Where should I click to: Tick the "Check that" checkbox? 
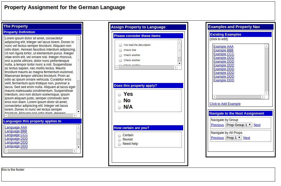[x=121, y=50]
